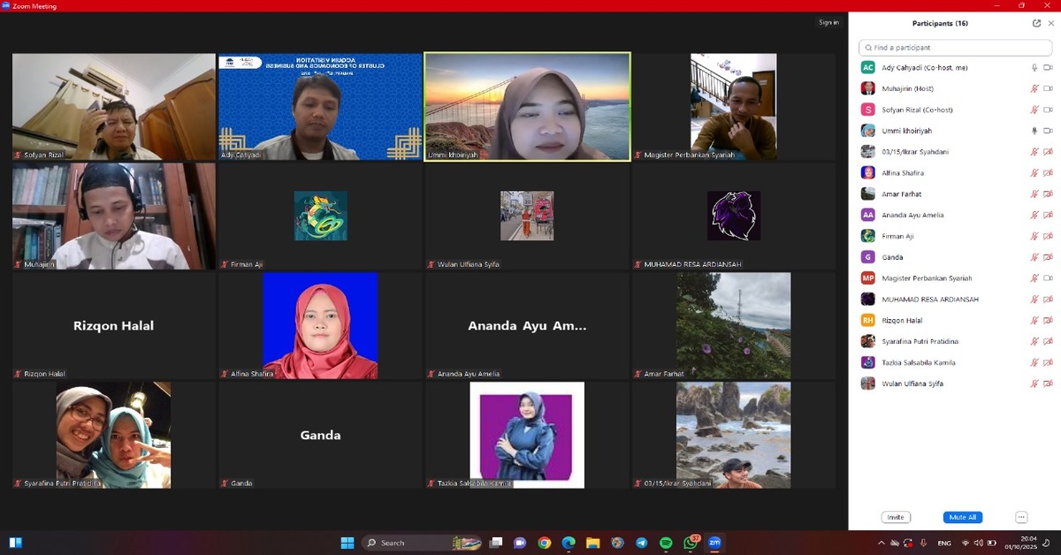Toggle Alfina Shafira's camera off icon
Image resolution: width=1061 pixels, height=555 pixels.
tap(1048, 173)
